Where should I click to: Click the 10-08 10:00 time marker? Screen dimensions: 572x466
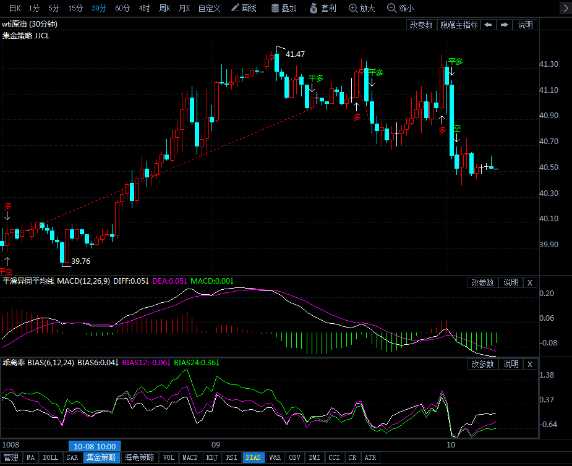(95, 446)
